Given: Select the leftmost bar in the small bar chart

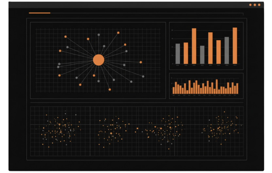Looking at the screenshot, I should (174, 90).
